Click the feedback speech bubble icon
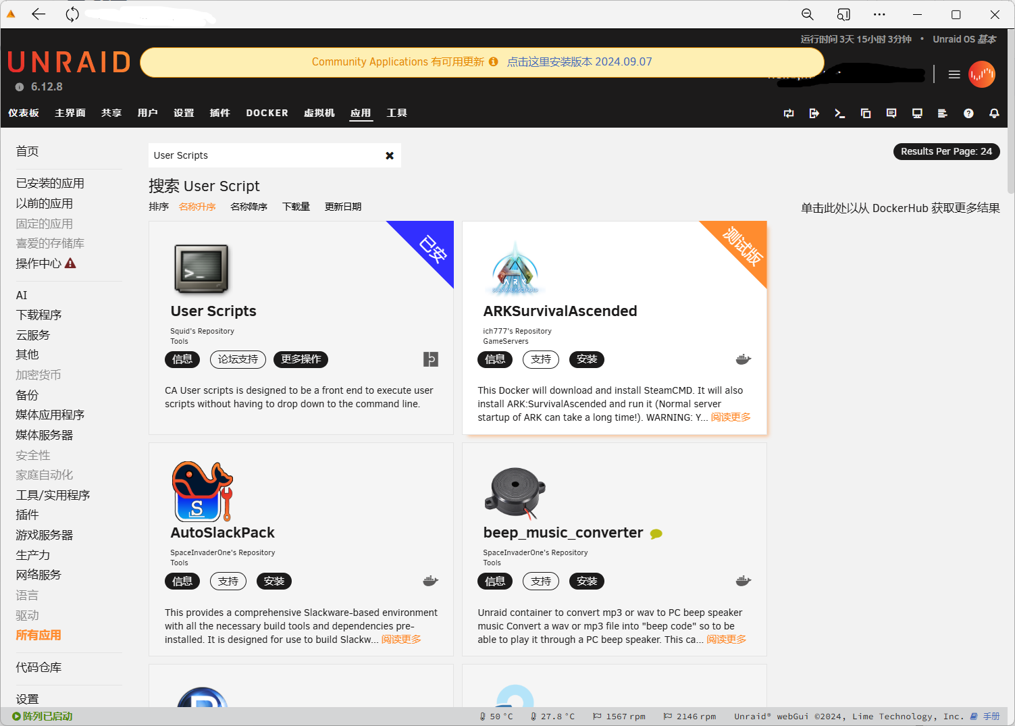Screen dimensions: 1015x726 891,113
